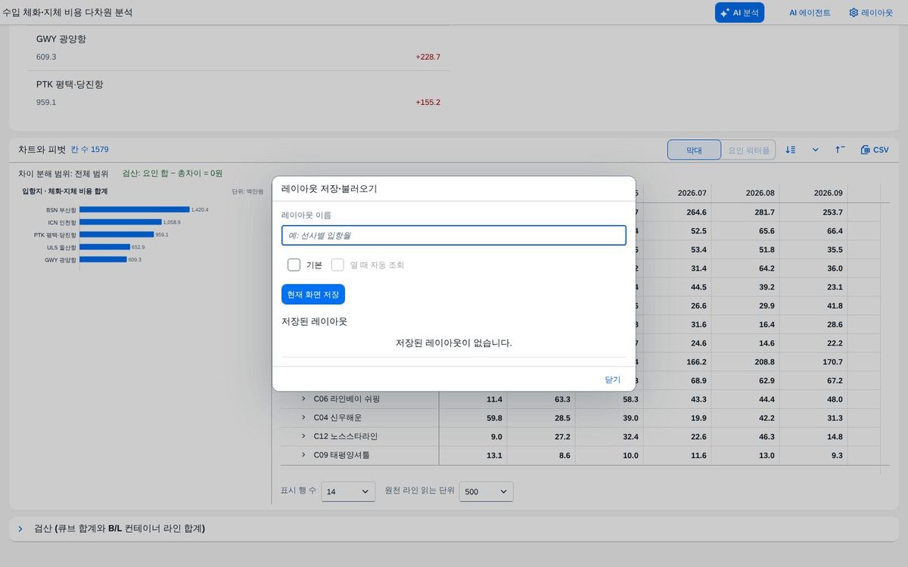The width and height of the screenshot is (908, 567).
Task: Click the AI 분석 sparkle button
Action: (739, 13)
